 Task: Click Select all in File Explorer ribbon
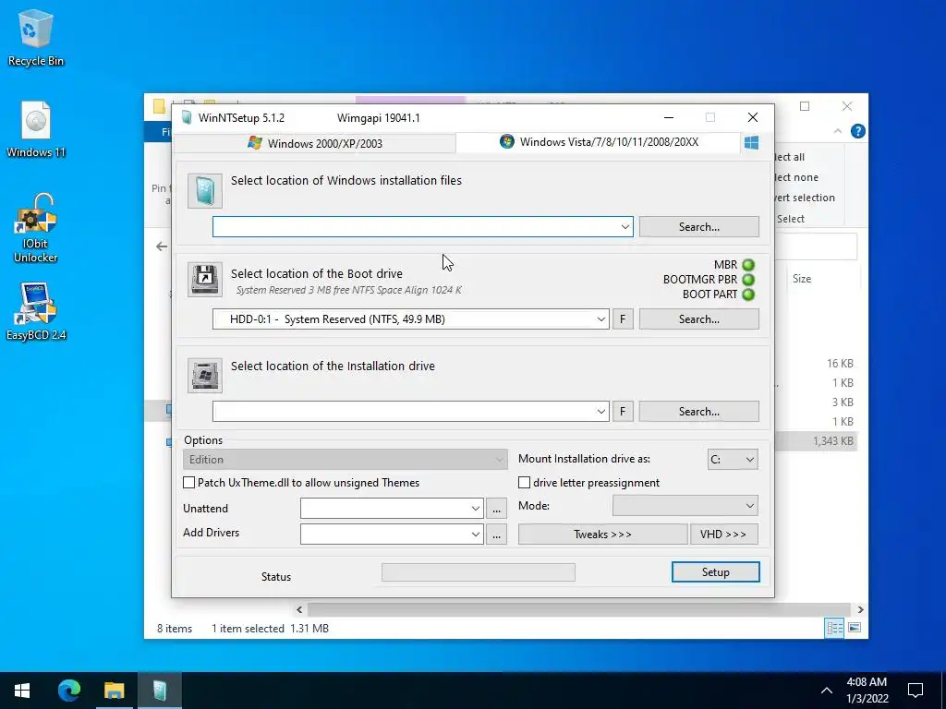[791, 157]
